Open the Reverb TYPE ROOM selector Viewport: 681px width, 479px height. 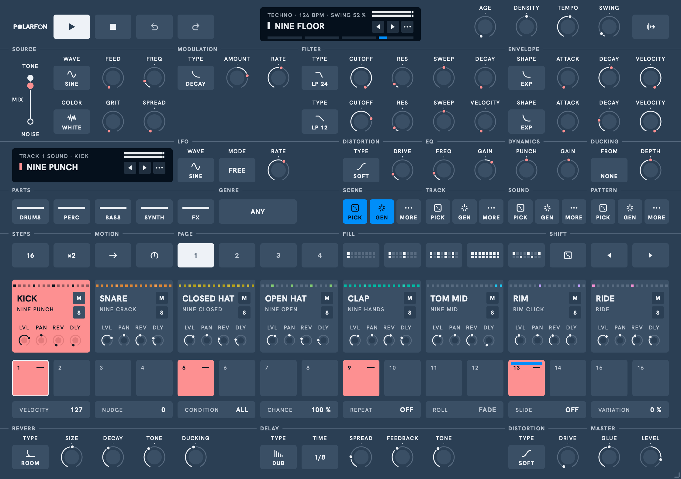pos(30,457)
